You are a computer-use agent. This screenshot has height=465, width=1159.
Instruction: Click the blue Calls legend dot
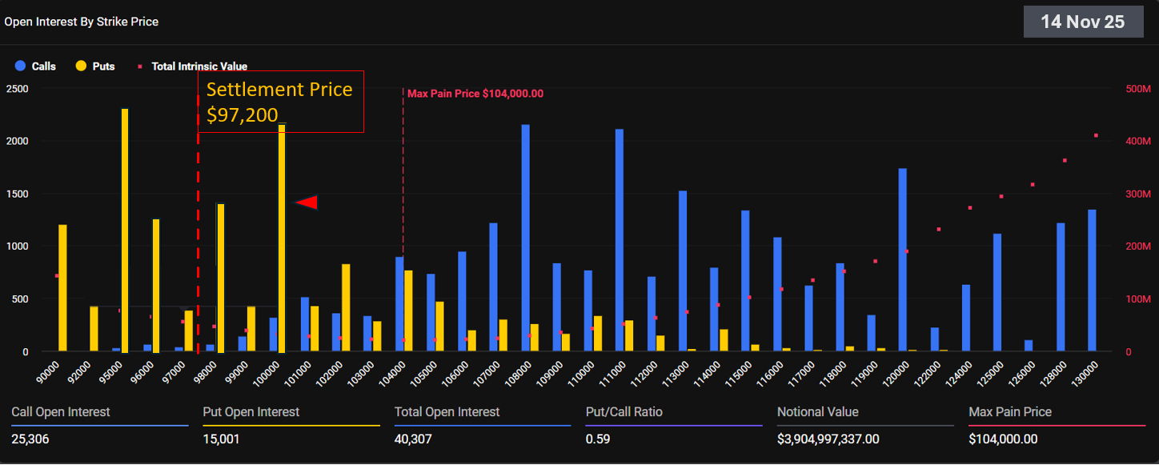20,66
